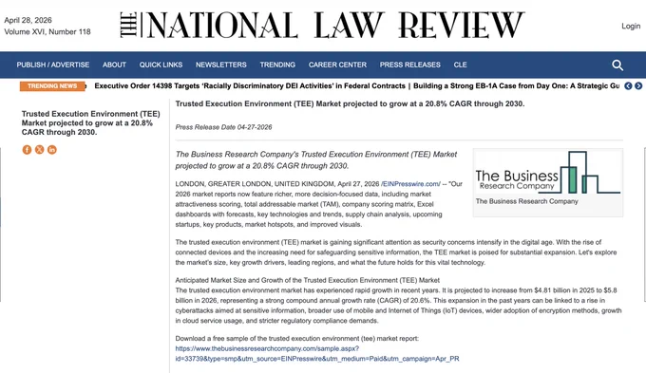Open Newsletters menu
646x373 pixels.
[x=220, y=65]
